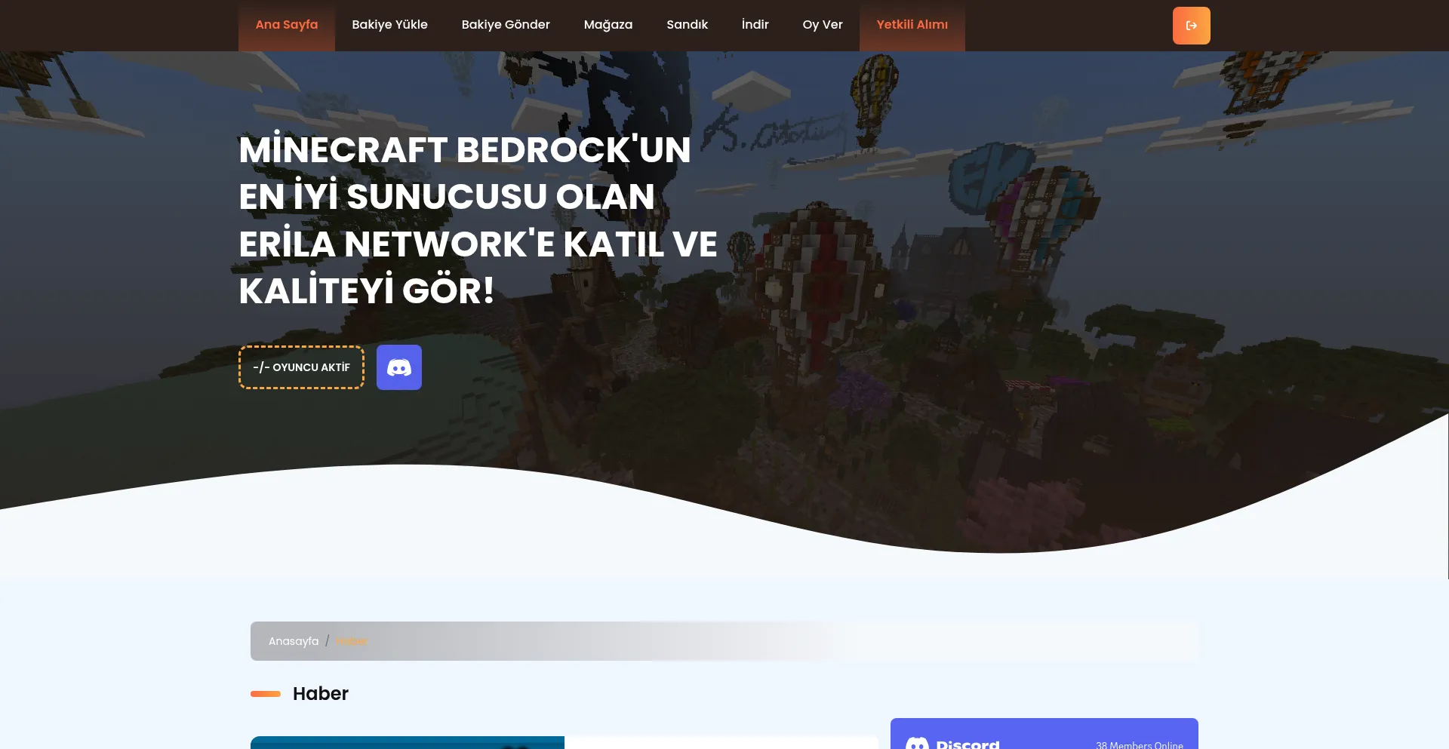
Task: Click the 38 Members Online text
Action: point(1140,744)
